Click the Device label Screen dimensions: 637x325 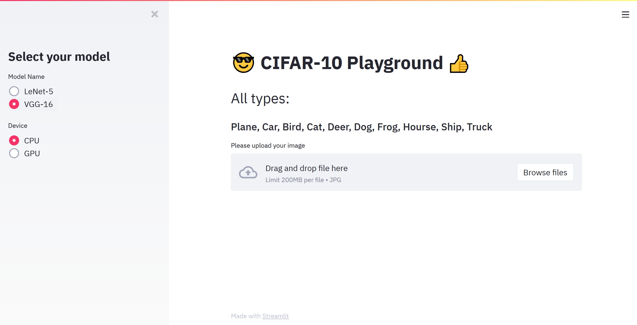[18, 126]
